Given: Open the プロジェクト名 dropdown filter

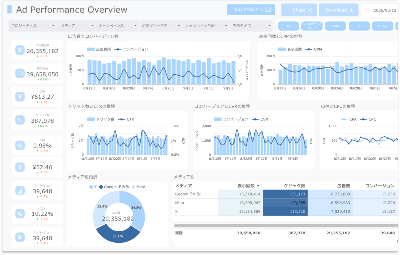Looking at the screenshot, I should click(33, 26).
